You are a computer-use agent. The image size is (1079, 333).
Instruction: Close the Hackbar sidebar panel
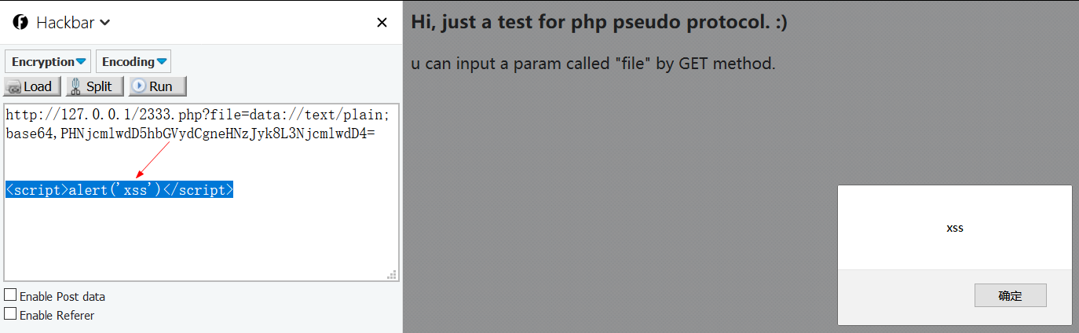tap(382, 23)
